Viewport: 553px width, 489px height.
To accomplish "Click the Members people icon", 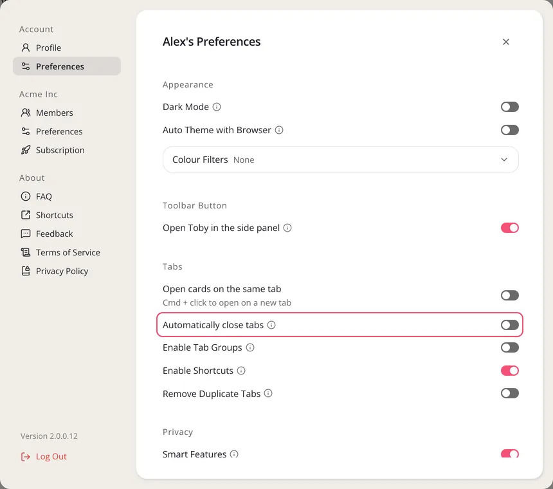I will 25,113.
